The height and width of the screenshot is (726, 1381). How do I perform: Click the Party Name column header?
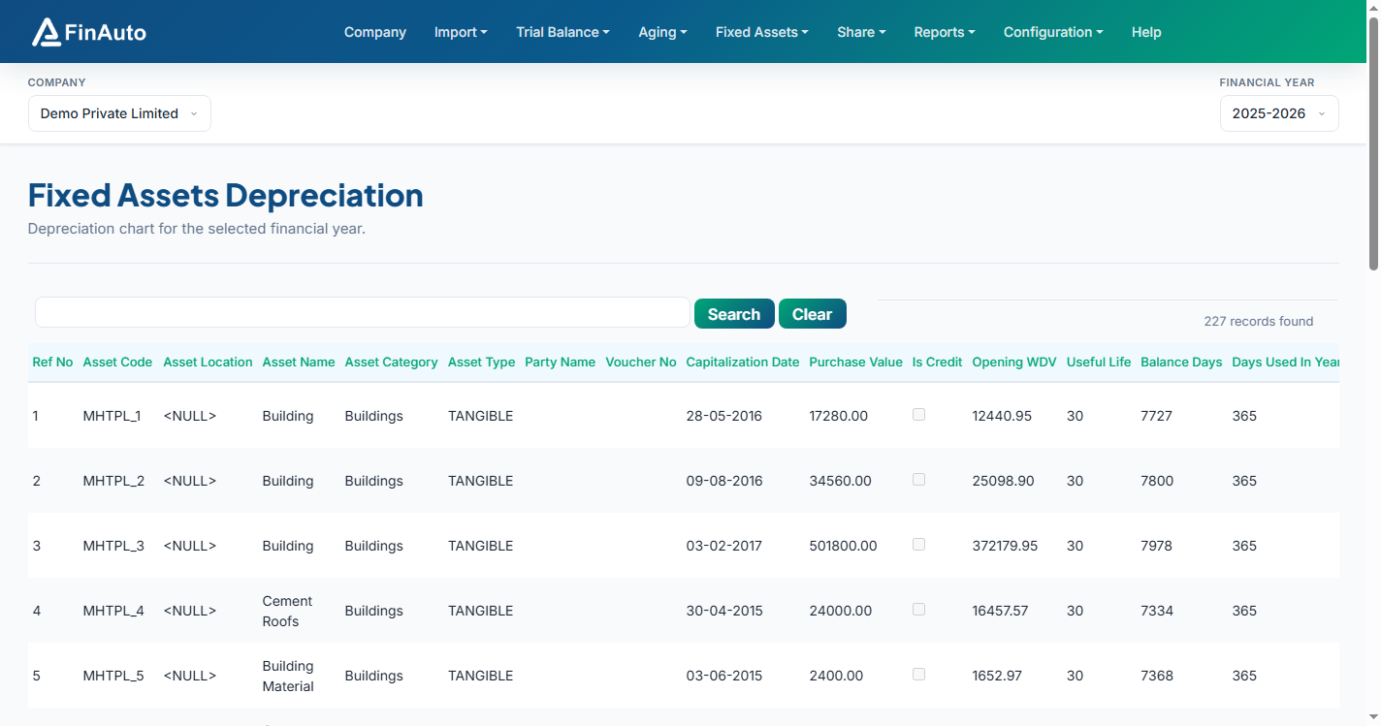tap(560, 362)
